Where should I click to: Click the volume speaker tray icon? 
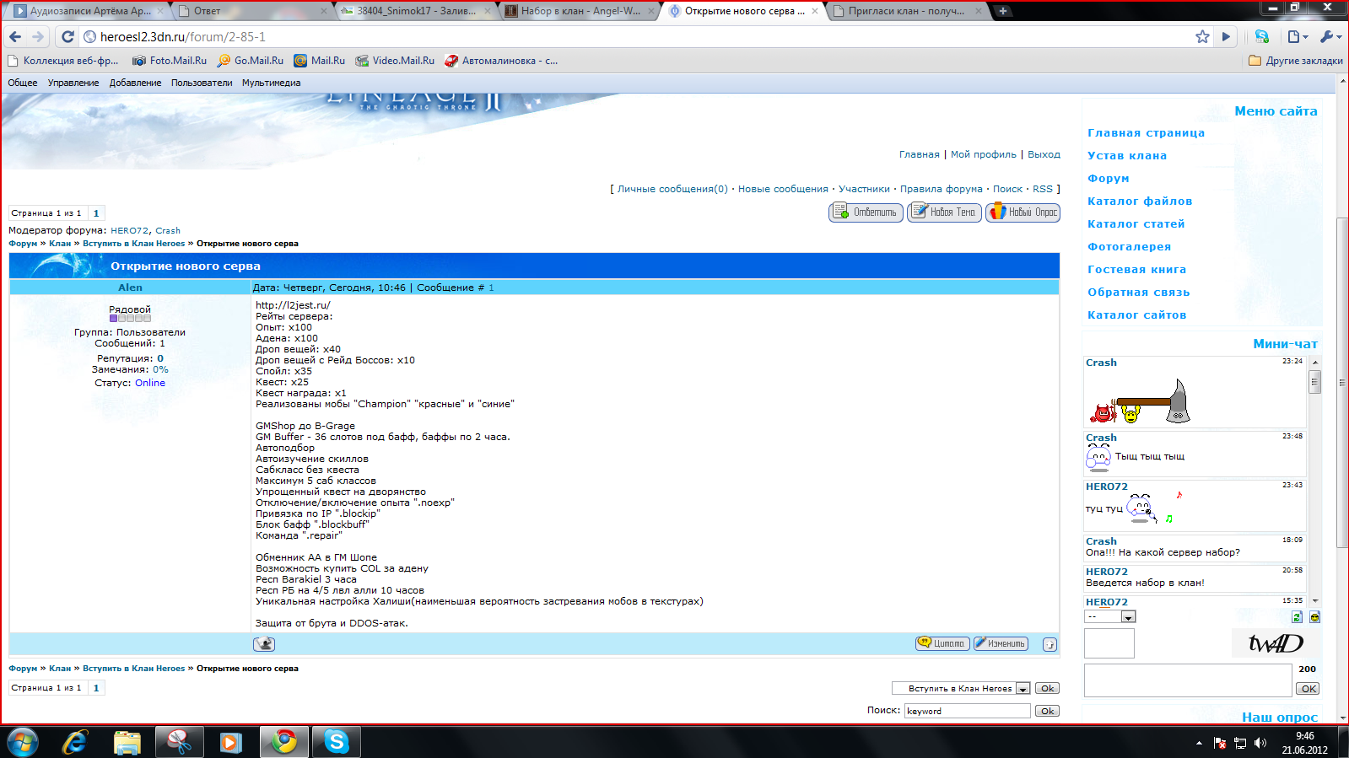tap(1260, 743)
